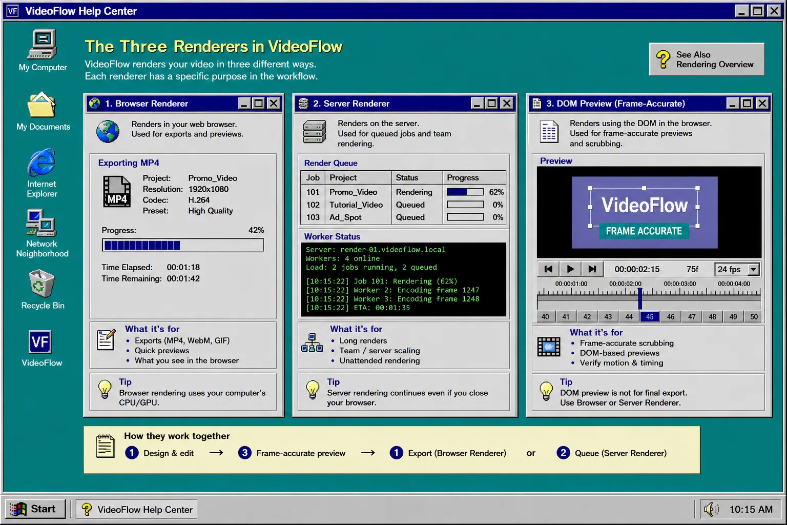Select the Promo_Video row in Render Queue
Image resolution: width=787 pixels, height=525 pixels.
coord(403,192)
